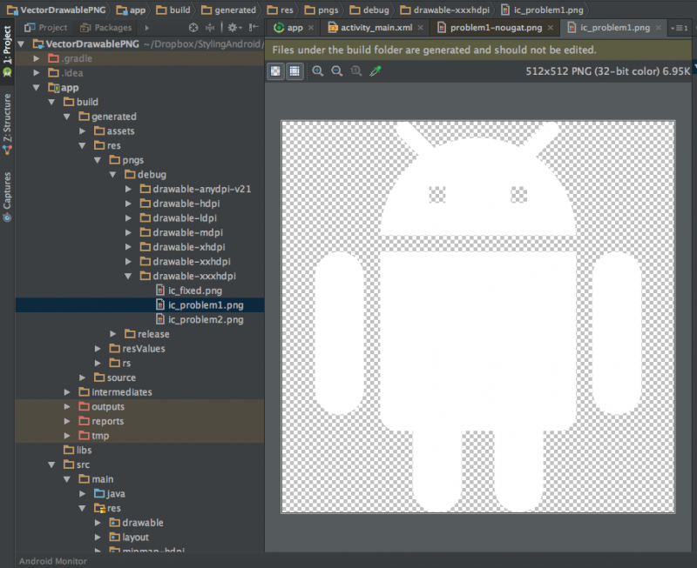Click the scroll from source target icon
This screenshot has height=568, width=697.
193,28
